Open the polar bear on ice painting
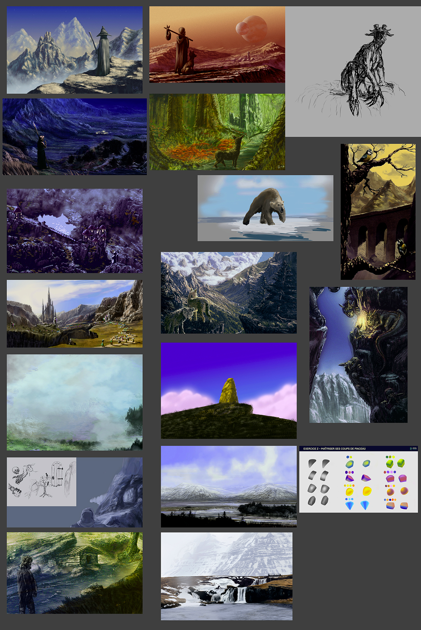 [x=265, y=208]
